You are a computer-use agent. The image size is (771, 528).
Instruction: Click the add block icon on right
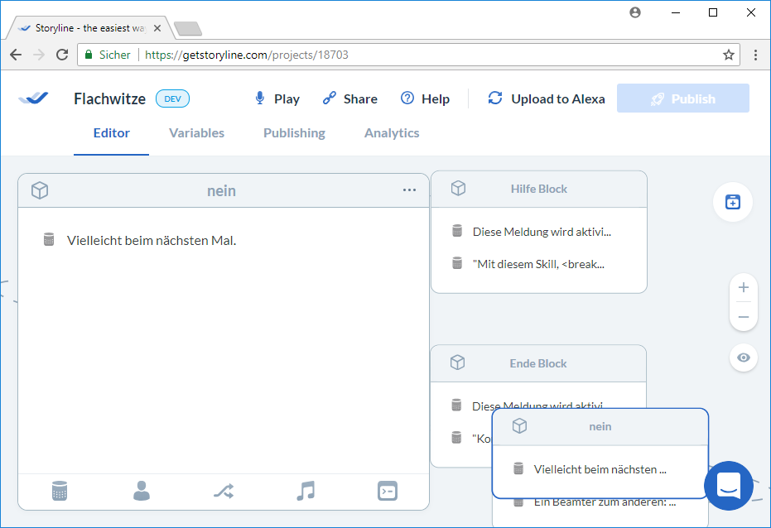(x=732, y=202)
